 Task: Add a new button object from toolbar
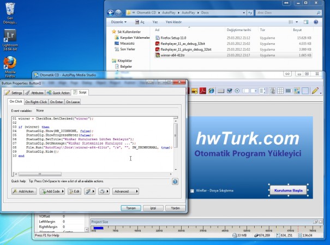click(x=221, y=91)
